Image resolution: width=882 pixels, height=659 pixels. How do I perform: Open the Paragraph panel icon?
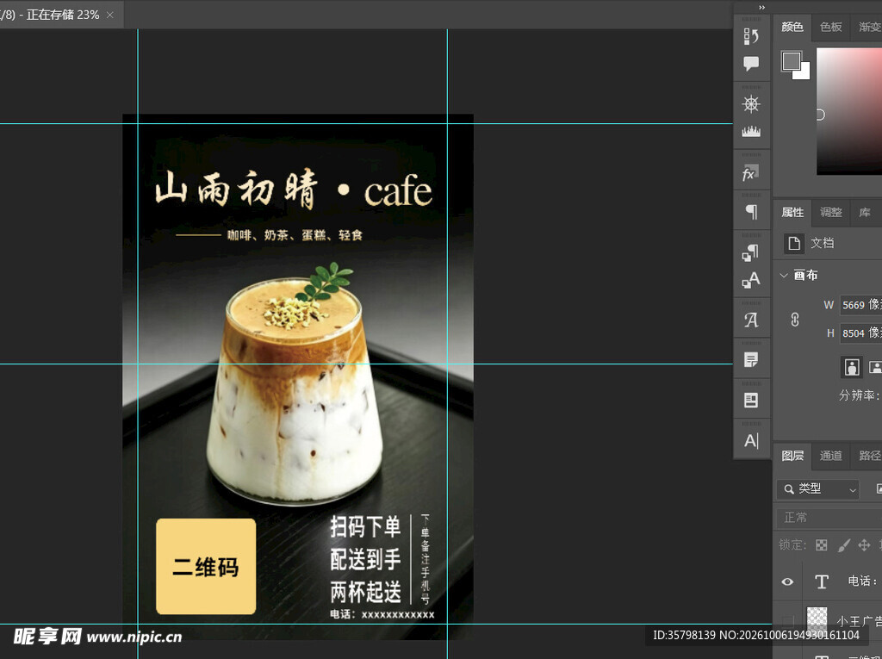(751, 212)
